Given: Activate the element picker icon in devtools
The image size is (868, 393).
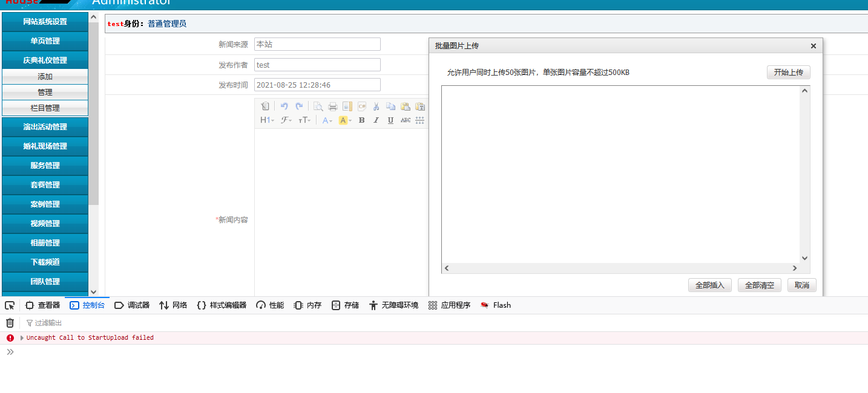Looking at the screenshot, I should point(10,305).
